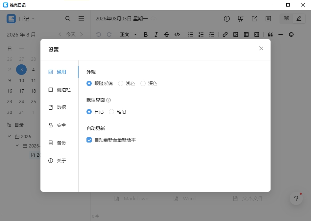Click the date title 2026年08月03日 星期一
The image size is (311, 221).
click(122, 19)
